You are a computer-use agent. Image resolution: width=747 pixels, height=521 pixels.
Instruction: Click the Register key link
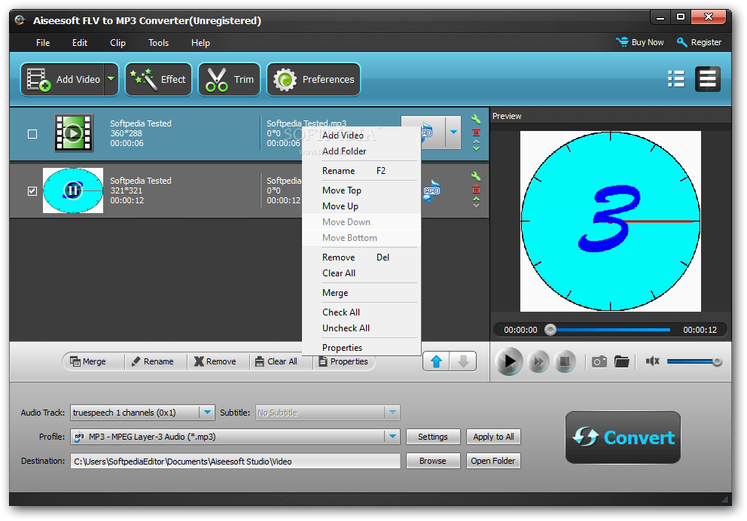coord(700,42)
